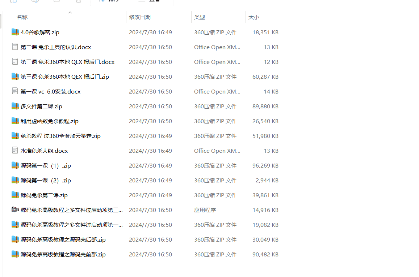
Task: Click the archive icon of 源码第一课（2）.zip
Action: [x=15, y=181]
